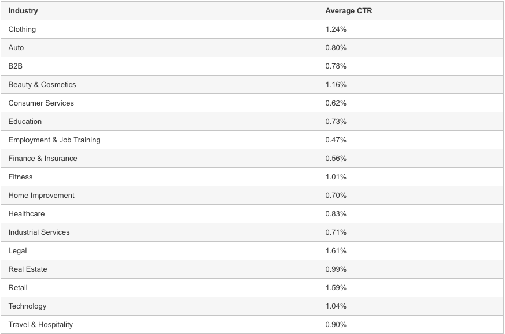505x334 pixels.
Task: Select the Fitness industry cell
Action: point(21,177)
